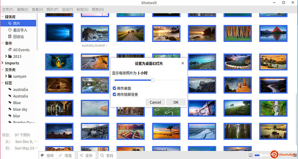Collapse the 文件夹 section
This screenshot has width=298, height=159.
3,70
